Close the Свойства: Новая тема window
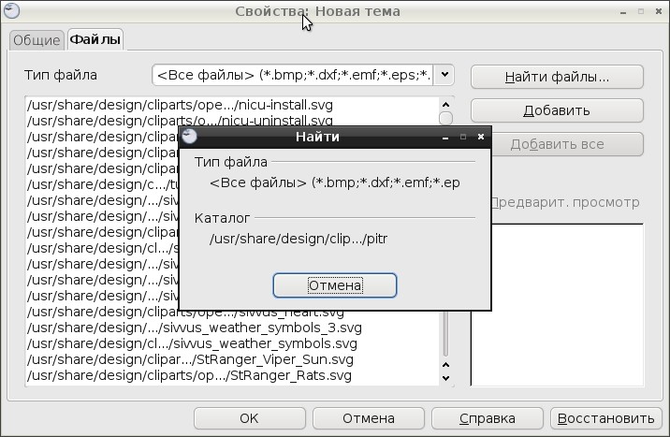Viewport: 670px width, 437px height. [x=659, y=11]
